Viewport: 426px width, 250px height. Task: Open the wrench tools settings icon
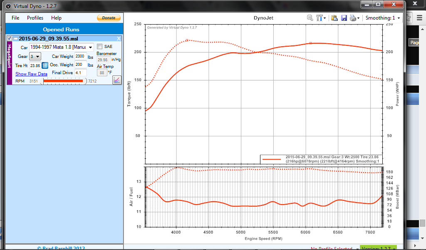pyautogui.click(x=319, y=18)
